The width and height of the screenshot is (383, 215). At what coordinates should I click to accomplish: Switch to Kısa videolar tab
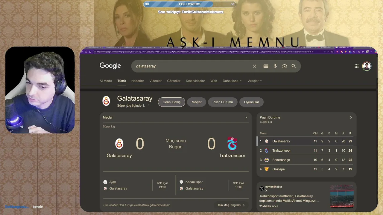coord(195,81)
